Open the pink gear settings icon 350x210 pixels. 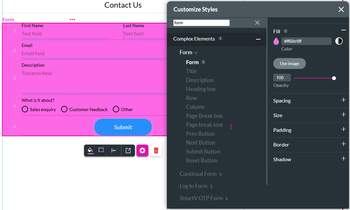(x=142, y=150)
